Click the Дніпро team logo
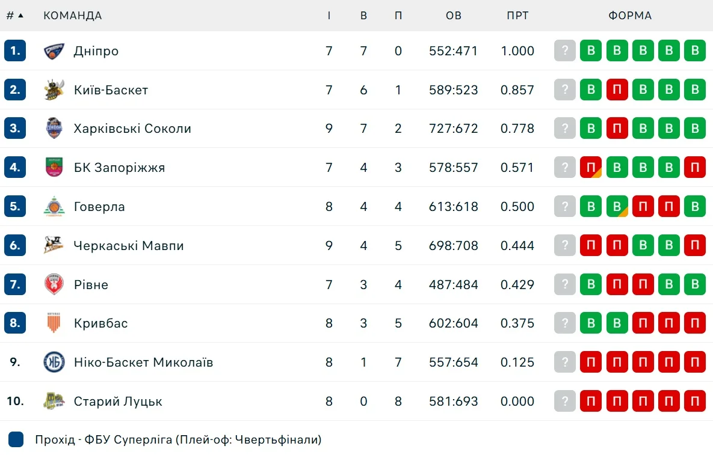Screen dimensions: 713x455 click(54, 51)
